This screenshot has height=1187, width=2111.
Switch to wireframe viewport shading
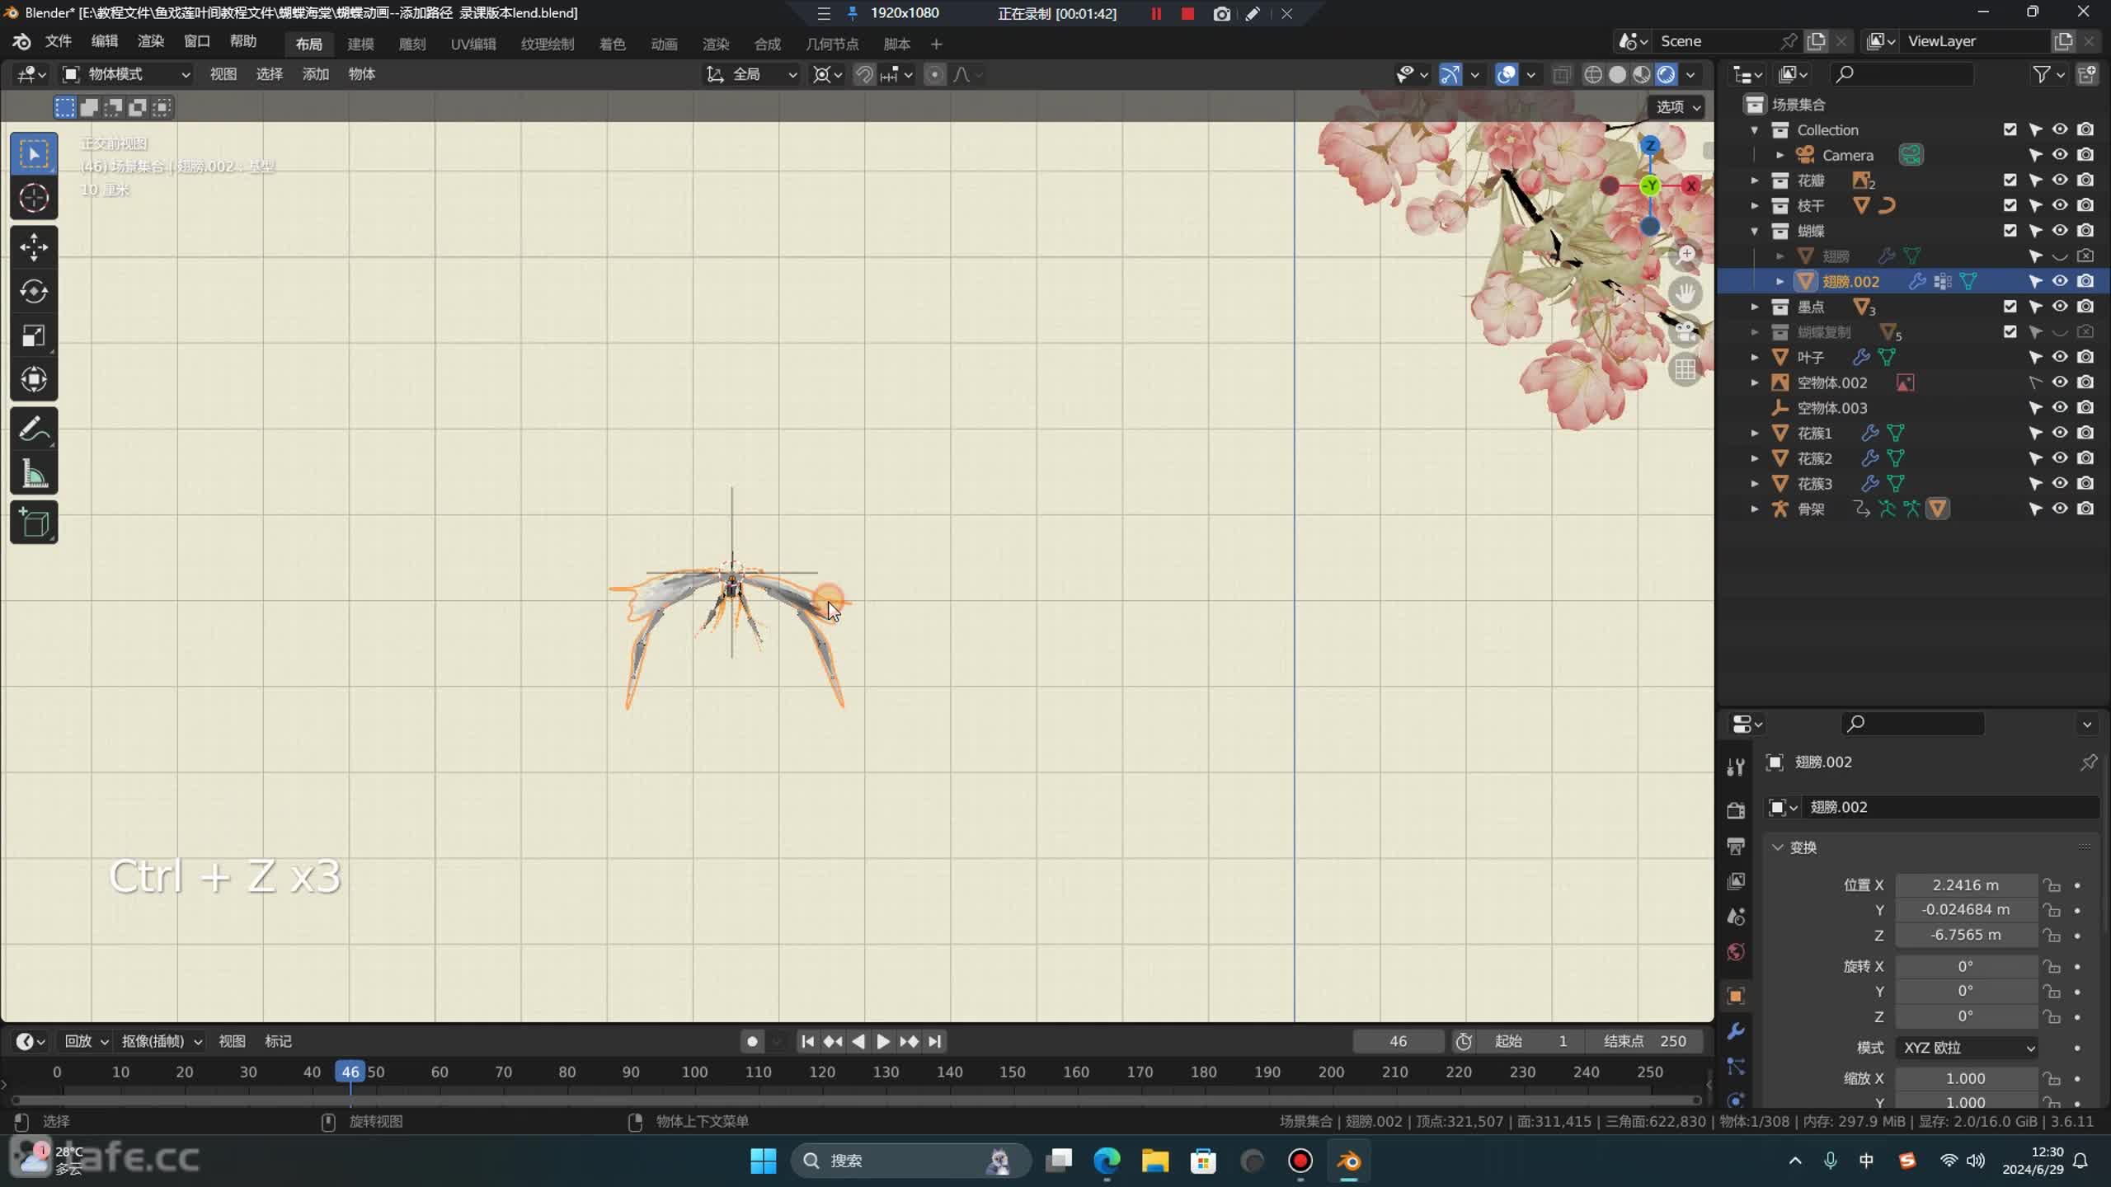1593,75
